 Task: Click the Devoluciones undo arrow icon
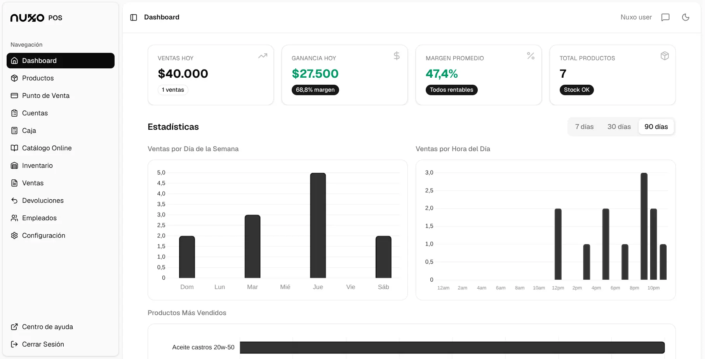(14, 200)
